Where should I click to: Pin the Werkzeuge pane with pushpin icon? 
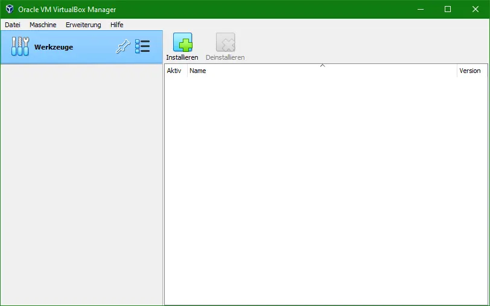[x=122, y=47]
